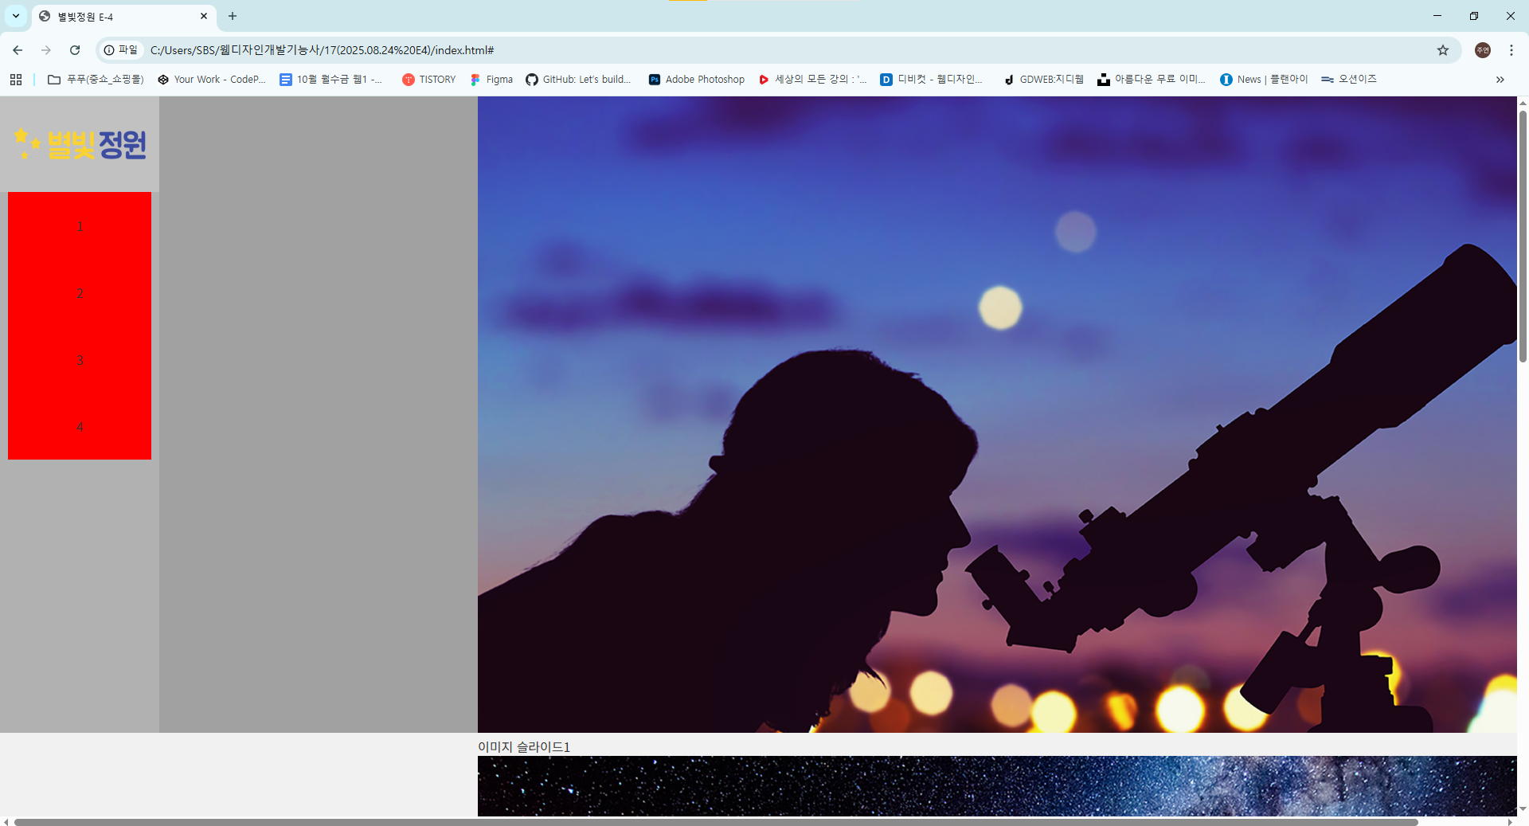Open Chrome's three-dot menu
Viewport: 1529px width, 826px height.
(x=1511, y=50)
